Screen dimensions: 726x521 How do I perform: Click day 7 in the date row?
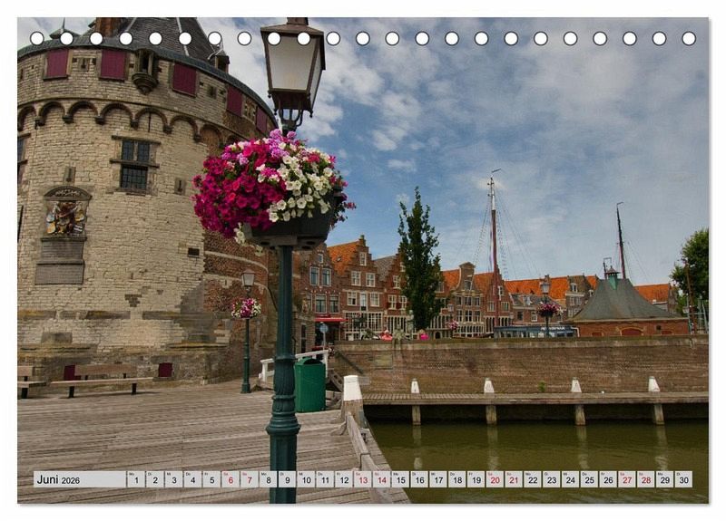point(250,479)
